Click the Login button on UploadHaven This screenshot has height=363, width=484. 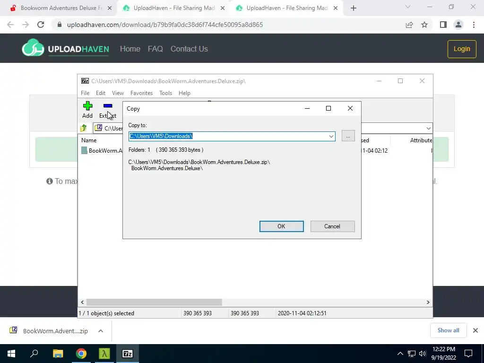tap(462, 49)
